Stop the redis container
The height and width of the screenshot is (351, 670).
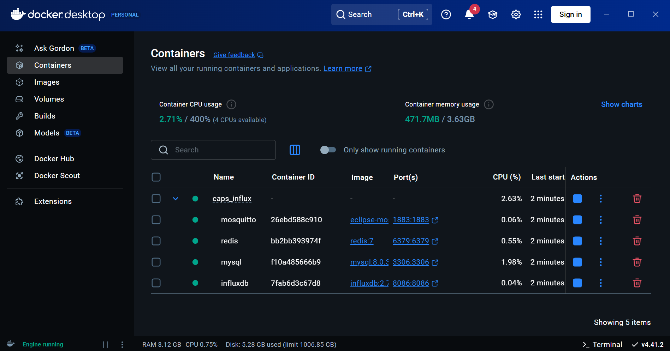(x=577, y=241)
